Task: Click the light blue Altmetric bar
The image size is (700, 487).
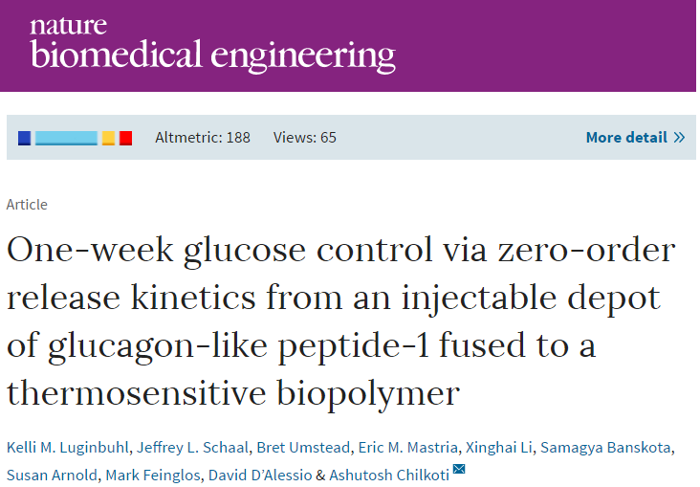Action: [66, 138]
